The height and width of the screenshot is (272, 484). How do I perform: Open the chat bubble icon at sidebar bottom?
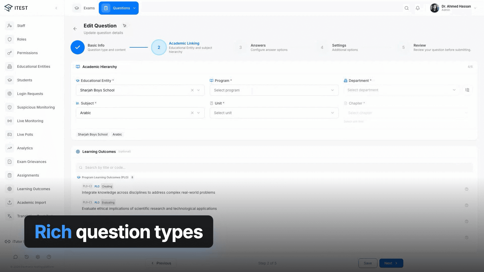[16, 257]
